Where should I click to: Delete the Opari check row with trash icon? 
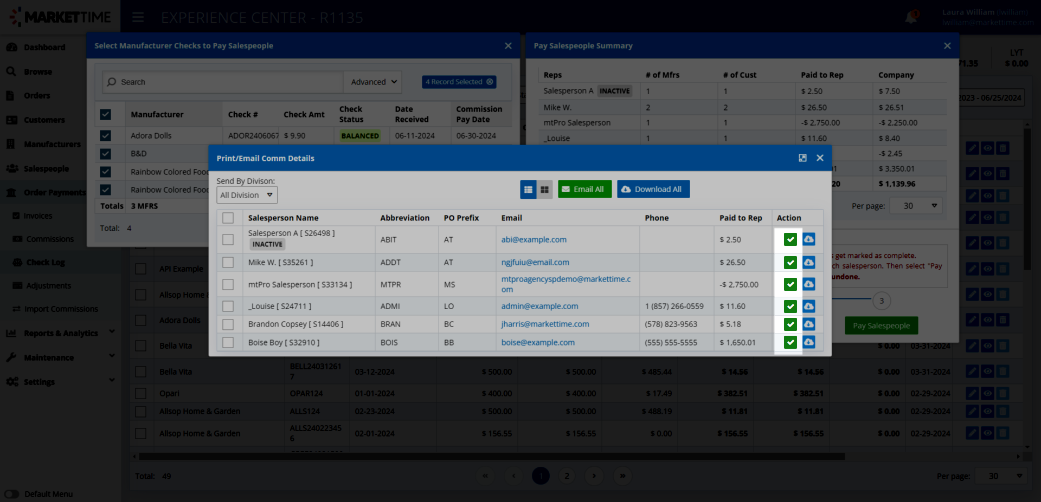point(1003,394)
